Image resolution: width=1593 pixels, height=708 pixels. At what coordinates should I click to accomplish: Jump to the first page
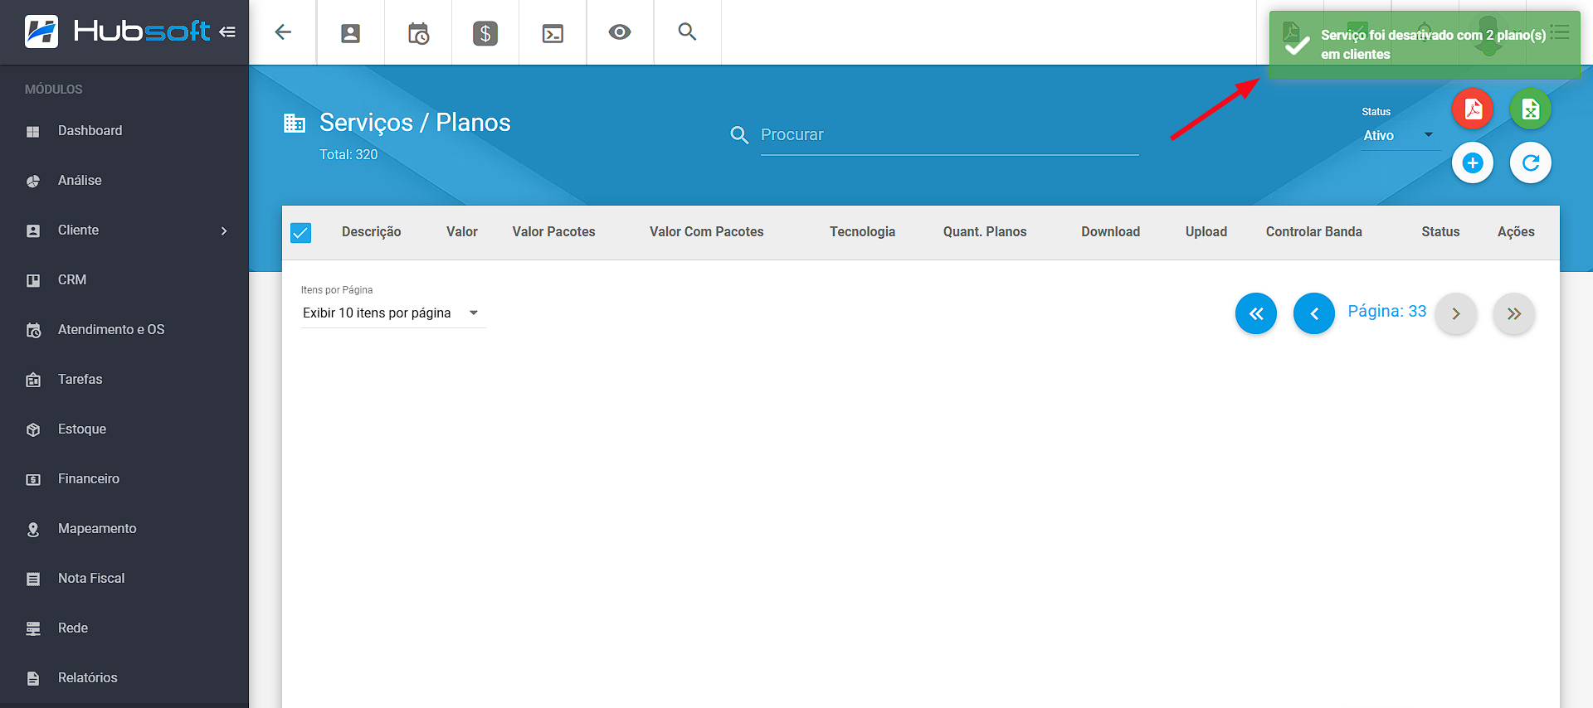(1256, 313)
